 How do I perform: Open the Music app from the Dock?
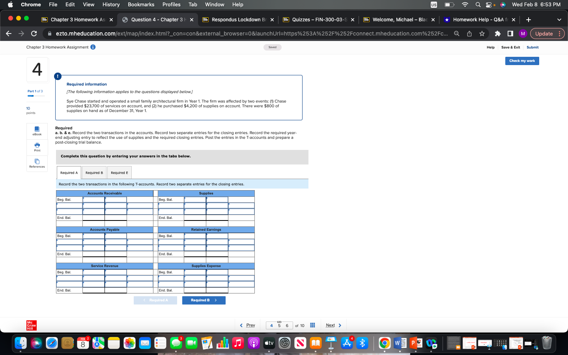[238, 343]
